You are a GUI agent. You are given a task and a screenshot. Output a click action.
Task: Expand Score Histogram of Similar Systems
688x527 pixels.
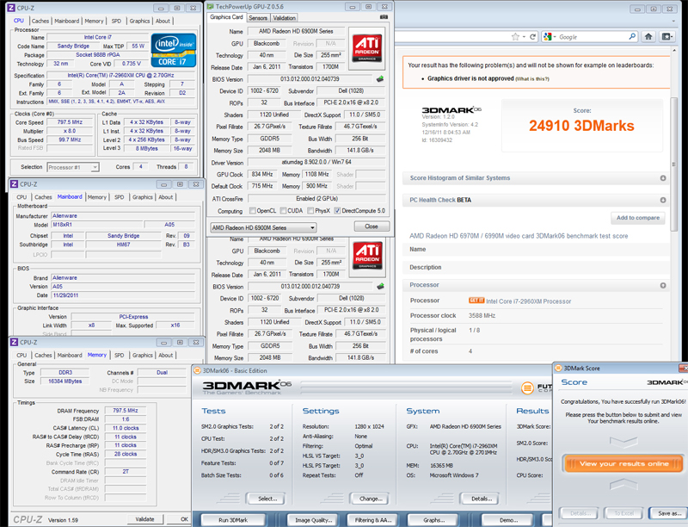tap(663, 178)
